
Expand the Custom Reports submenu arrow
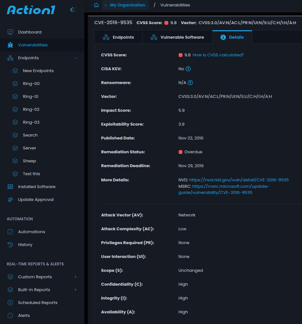[76, 277]
